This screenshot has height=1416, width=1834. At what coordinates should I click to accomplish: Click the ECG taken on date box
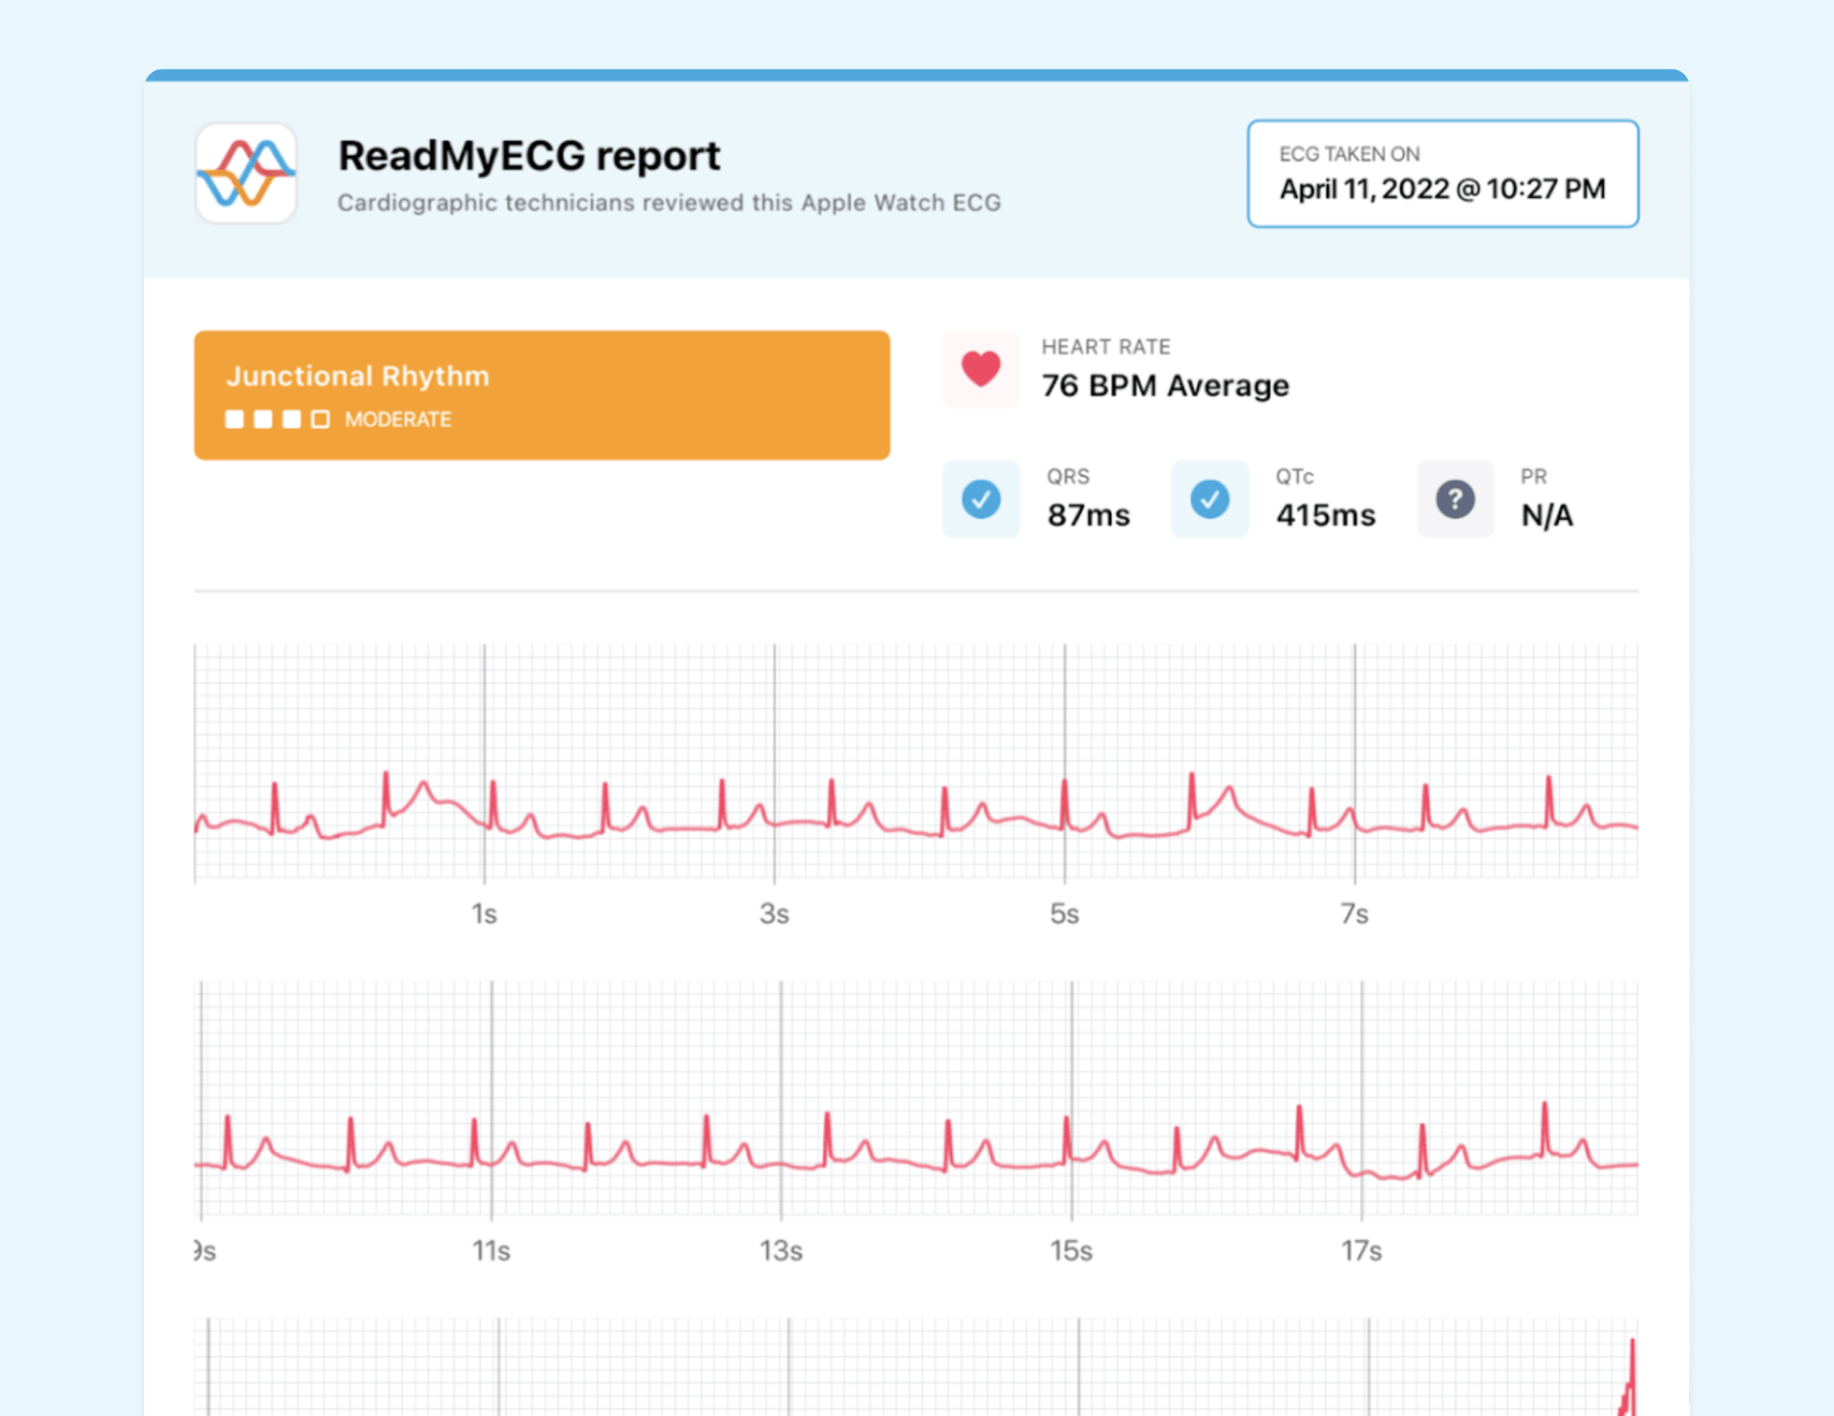pyautogui.click(x=1443, y=174)
